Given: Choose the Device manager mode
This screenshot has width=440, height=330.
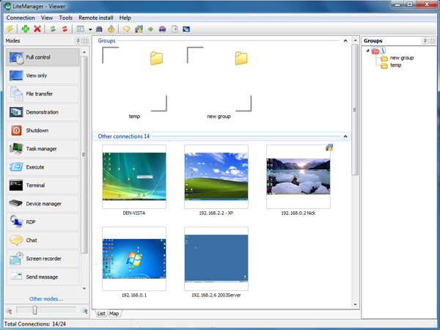Looking at the screenshot, I should [x=43, y=204].
